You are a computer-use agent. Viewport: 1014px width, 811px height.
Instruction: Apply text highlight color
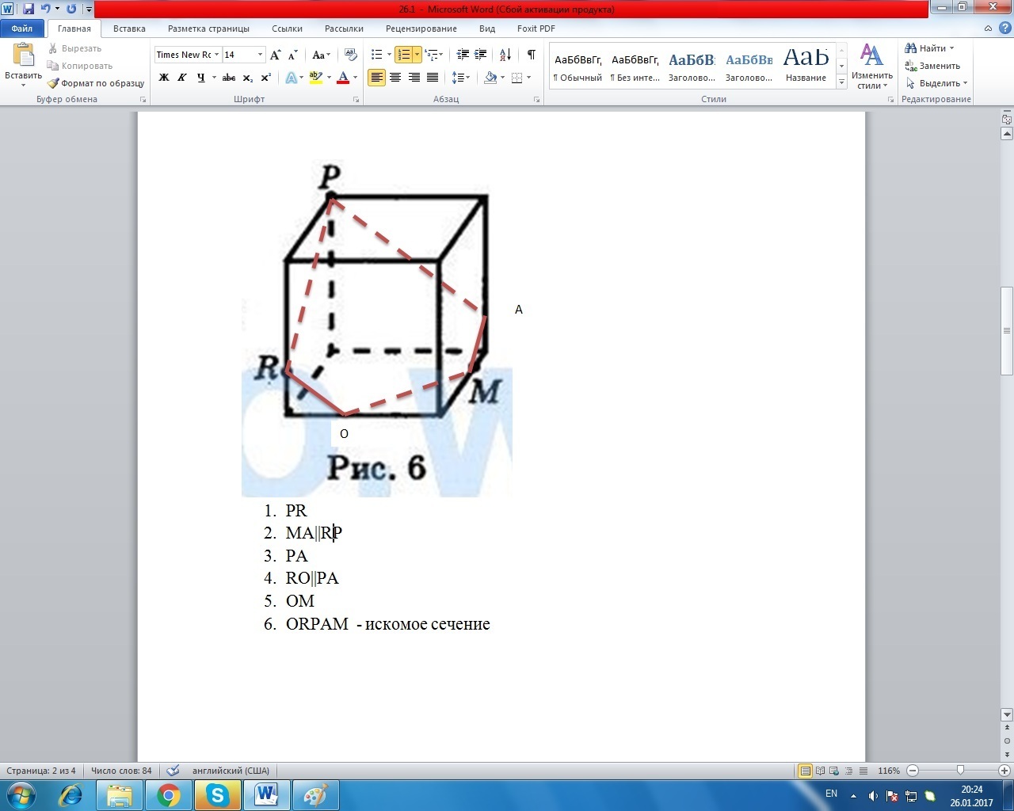(x=314, y=78)
